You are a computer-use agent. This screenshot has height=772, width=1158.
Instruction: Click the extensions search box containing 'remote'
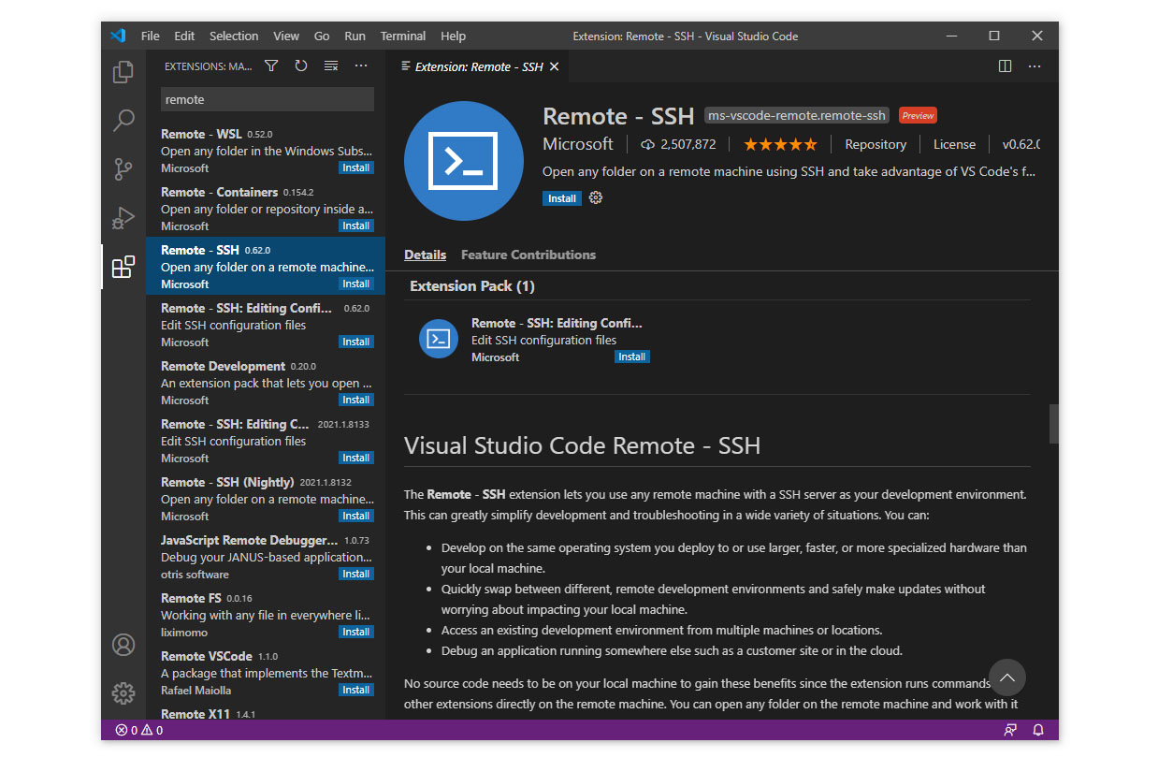pos(268,99)
